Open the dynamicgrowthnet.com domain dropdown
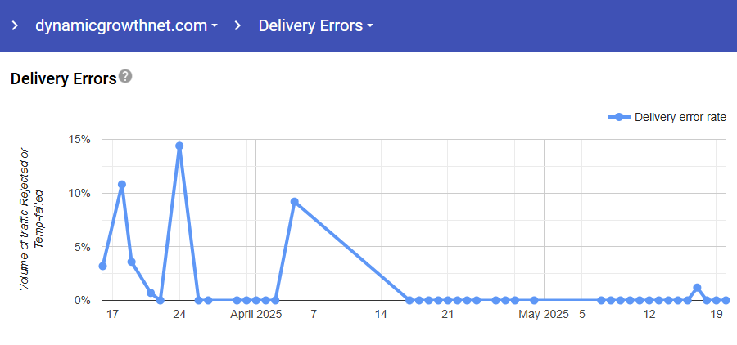The height and width of the screenshot is (345, 737). pos(126,25)
